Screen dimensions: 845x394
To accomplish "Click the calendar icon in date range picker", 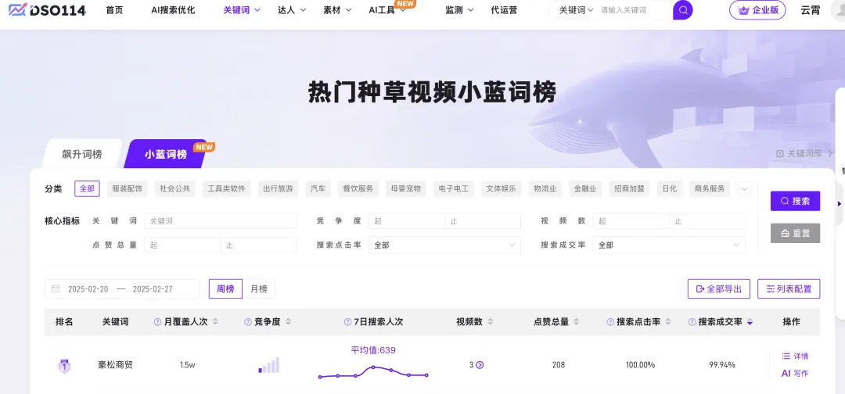I will tap(56, 289).
